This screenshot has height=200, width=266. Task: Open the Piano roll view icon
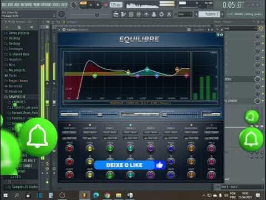coord(124,14)
